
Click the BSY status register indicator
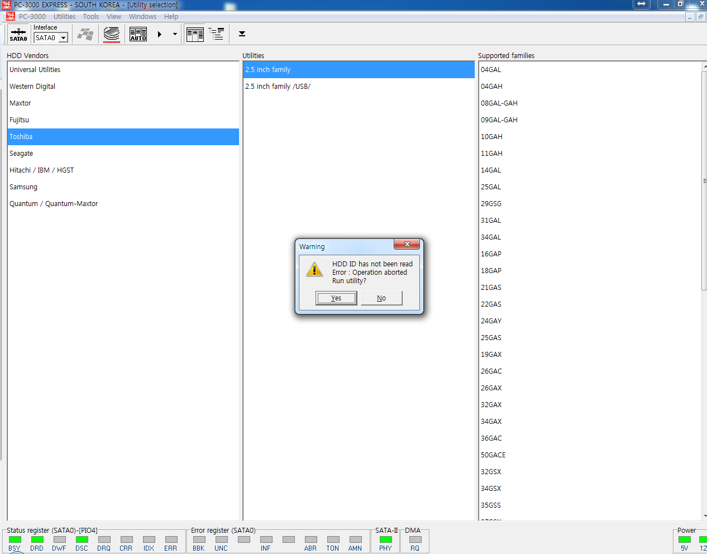point(15,539)
